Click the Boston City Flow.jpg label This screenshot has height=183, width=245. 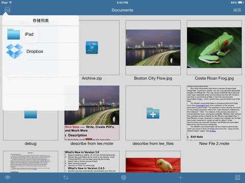point(153,78)
